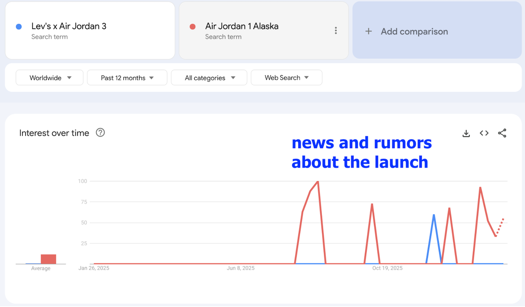Click the red Average bar in the chart

pyautogui.click(x=49, y=259)
